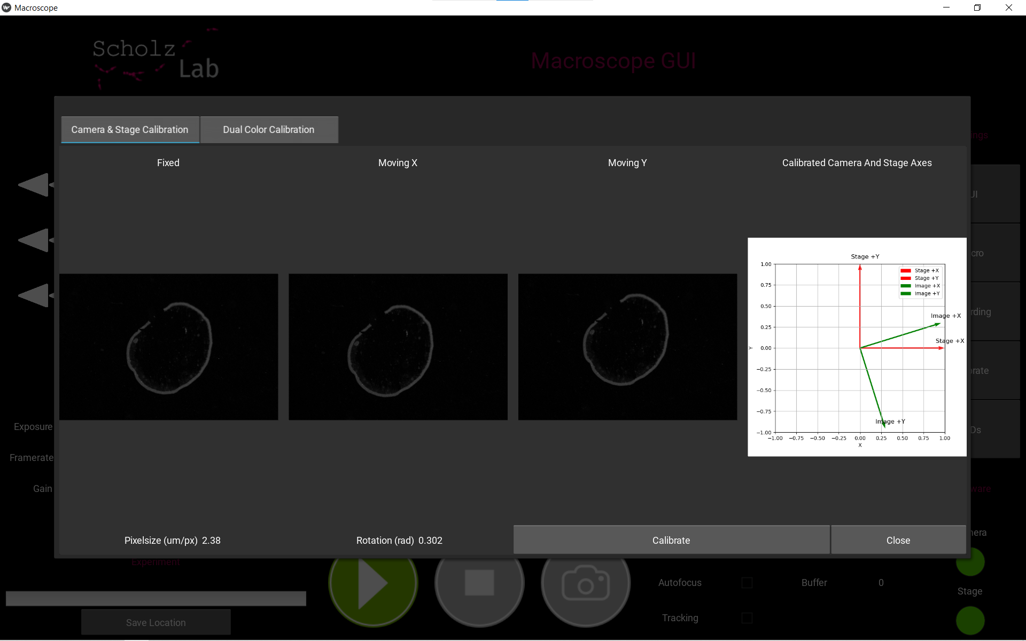This screenshot has height=641, width=1026.
Task: Click the Macroscope app icon in the title bar
Action: (x=6, y=7)
